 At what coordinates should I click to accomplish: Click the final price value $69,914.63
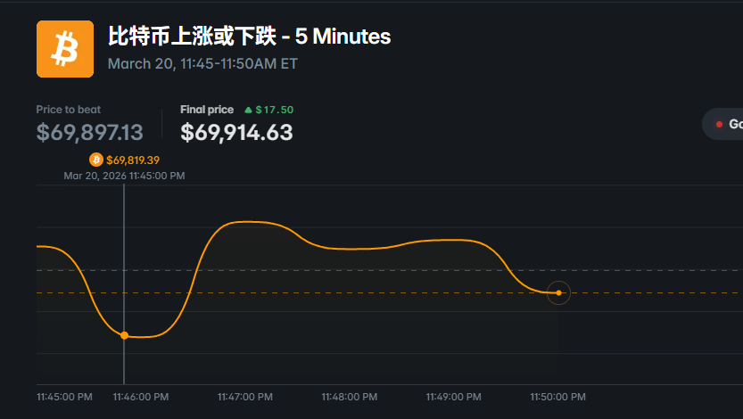point(236,132)
